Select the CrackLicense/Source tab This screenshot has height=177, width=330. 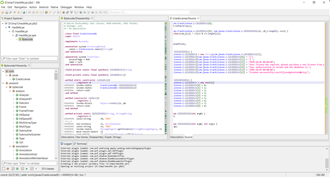point(184,18)
